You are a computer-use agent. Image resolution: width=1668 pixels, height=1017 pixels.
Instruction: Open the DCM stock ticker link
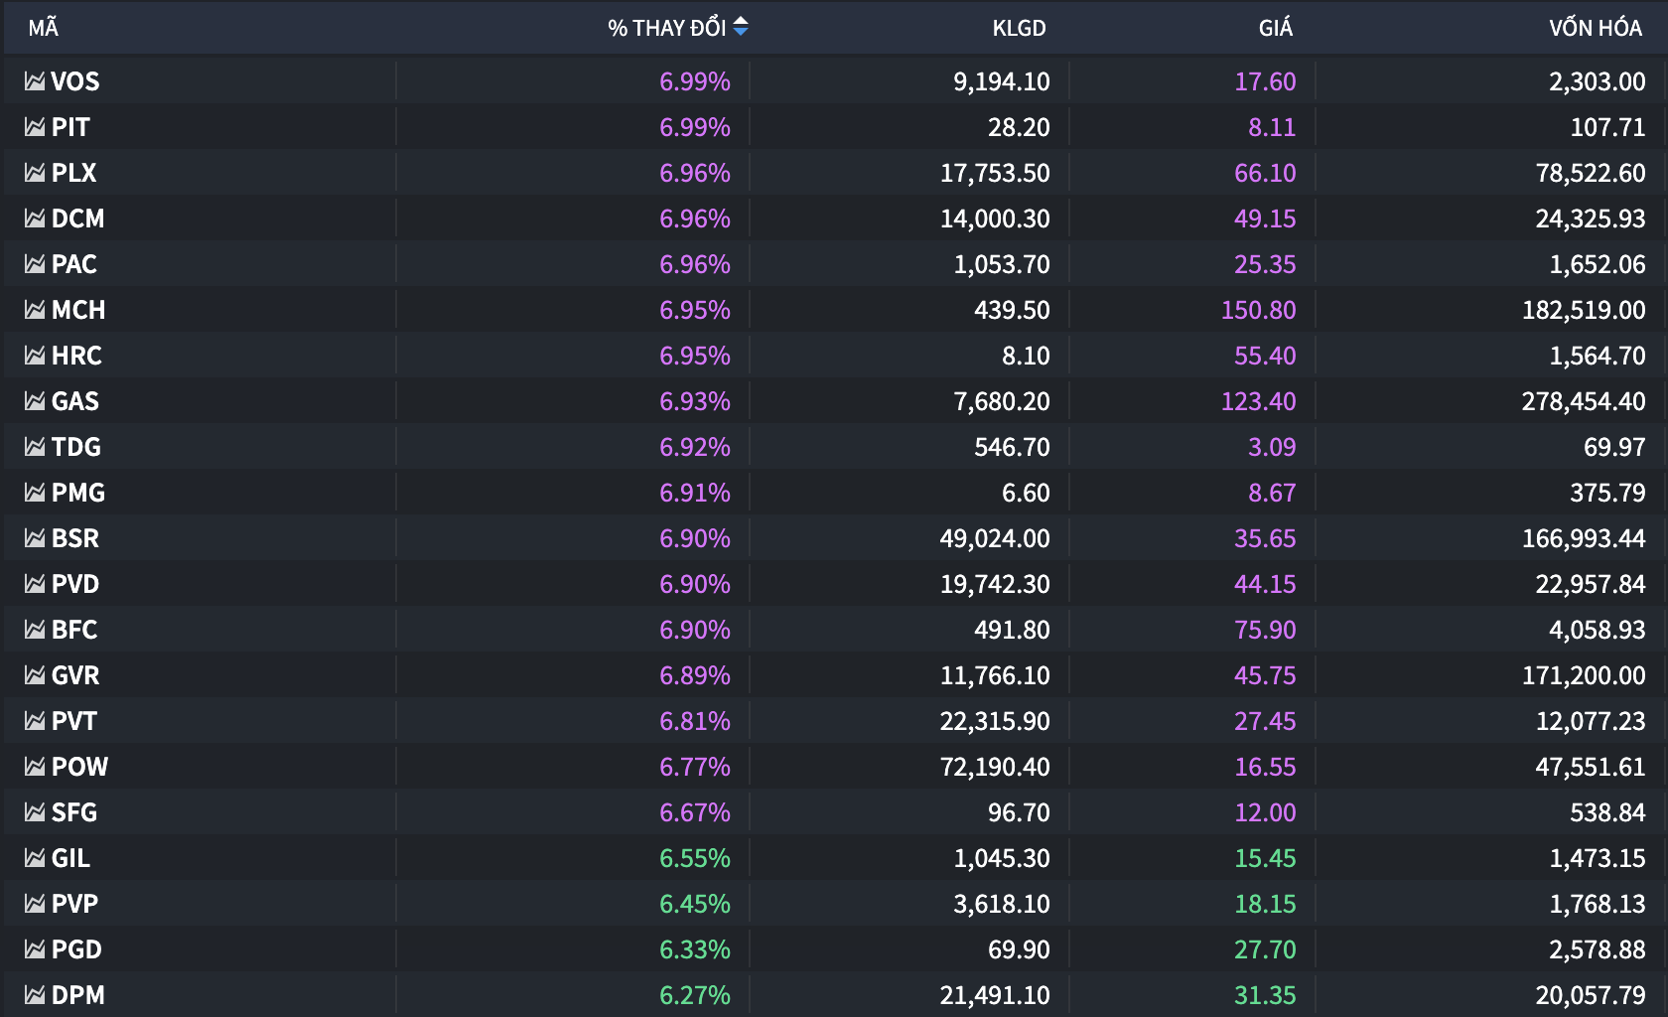77,218
